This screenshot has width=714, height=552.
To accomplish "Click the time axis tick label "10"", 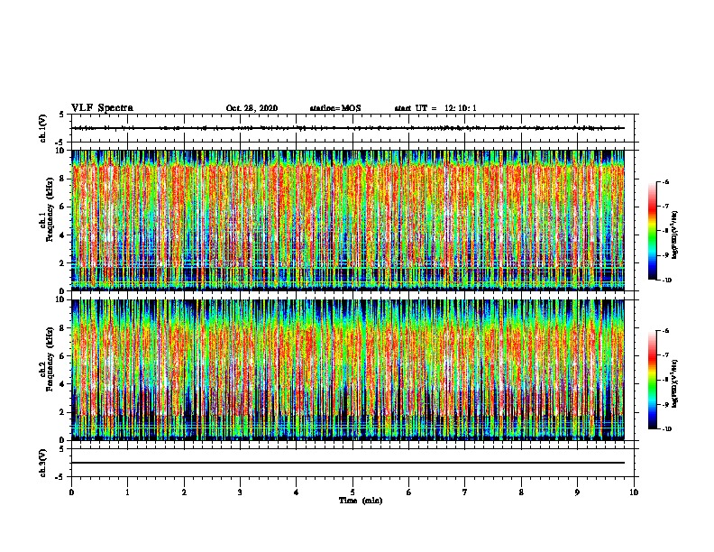I will tap(634, 492).
